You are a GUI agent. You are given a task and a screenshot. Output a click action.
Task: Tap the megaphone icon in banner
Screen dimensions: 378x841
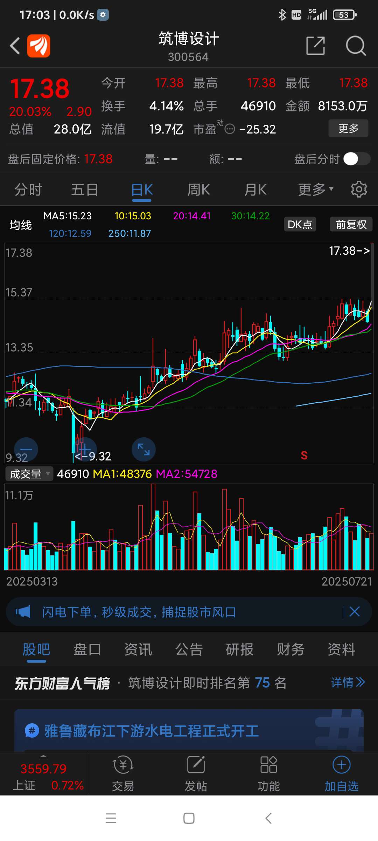click(x=23, y=612)
